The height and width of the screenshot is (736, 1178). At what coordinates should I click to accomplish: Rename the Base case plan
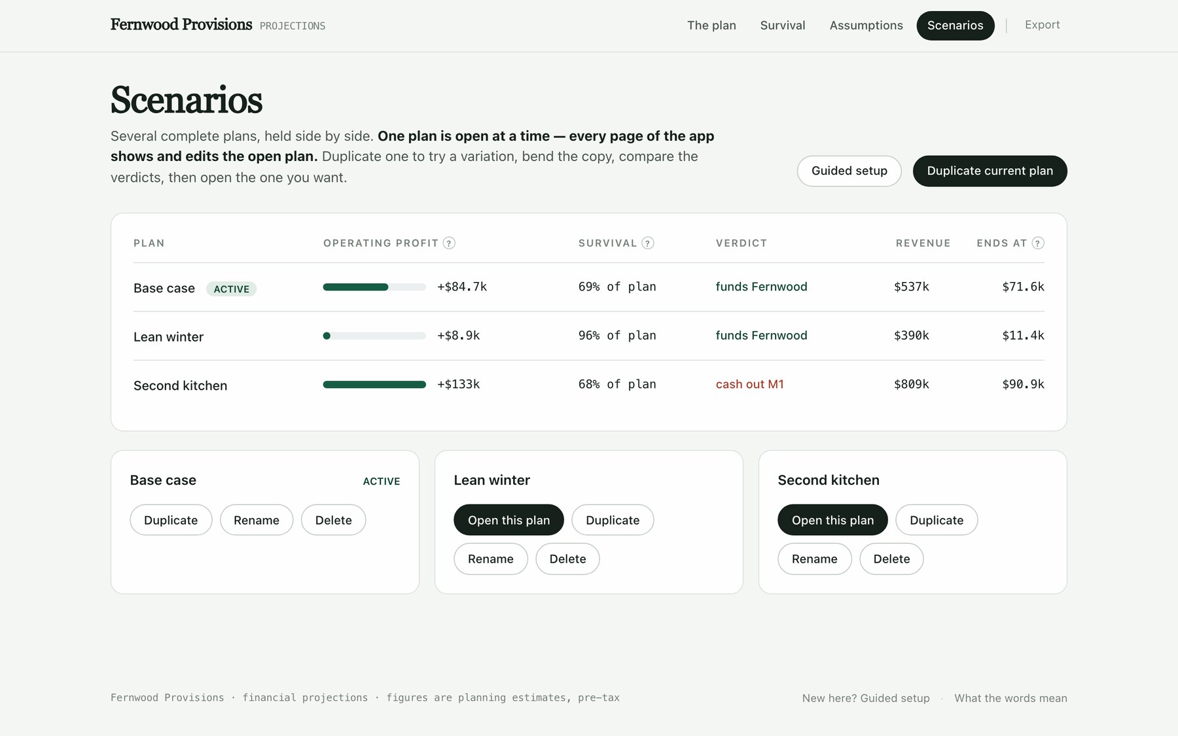click(257, 520)
